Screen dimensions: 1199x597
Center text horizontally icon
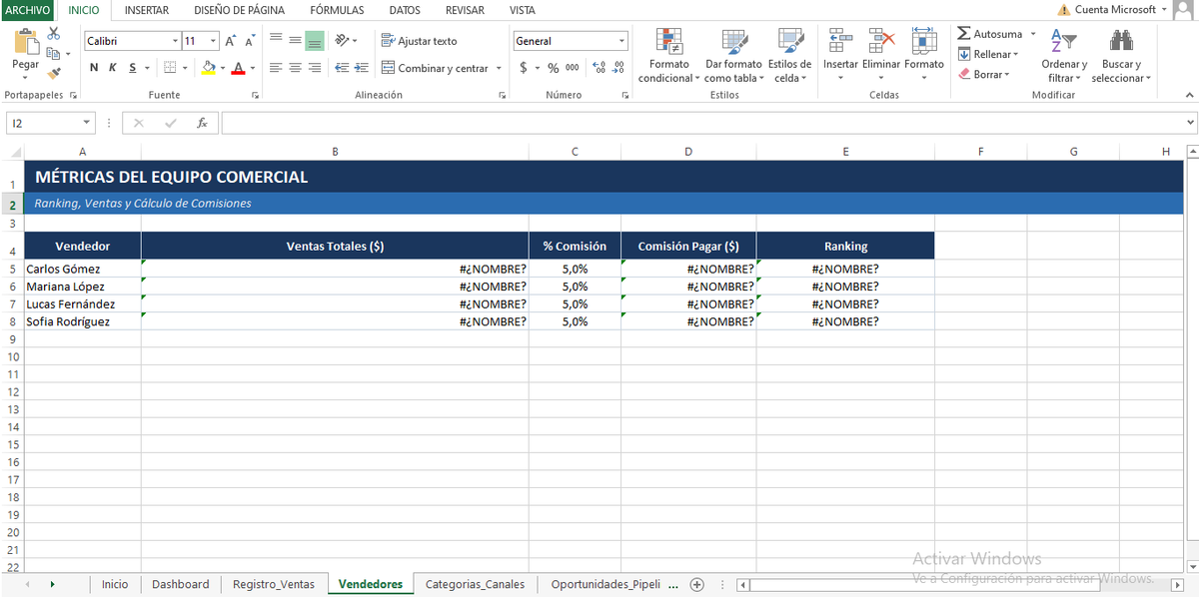[296, 68]
